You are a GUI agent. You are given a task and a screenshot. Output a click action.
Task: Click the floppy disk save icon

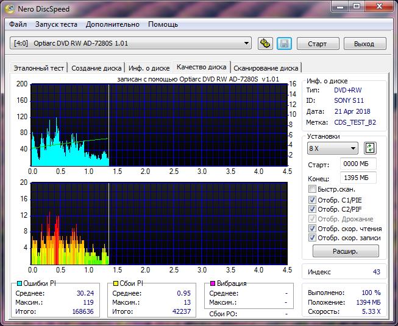coord(283,43)
